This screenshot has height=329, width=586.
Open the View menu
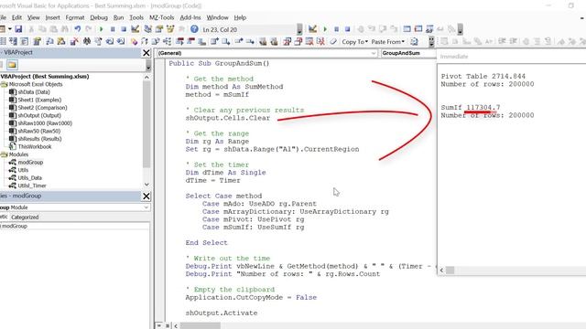tap(33, 17)
